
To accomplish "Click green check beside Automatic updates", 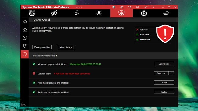I will point(34,83).
